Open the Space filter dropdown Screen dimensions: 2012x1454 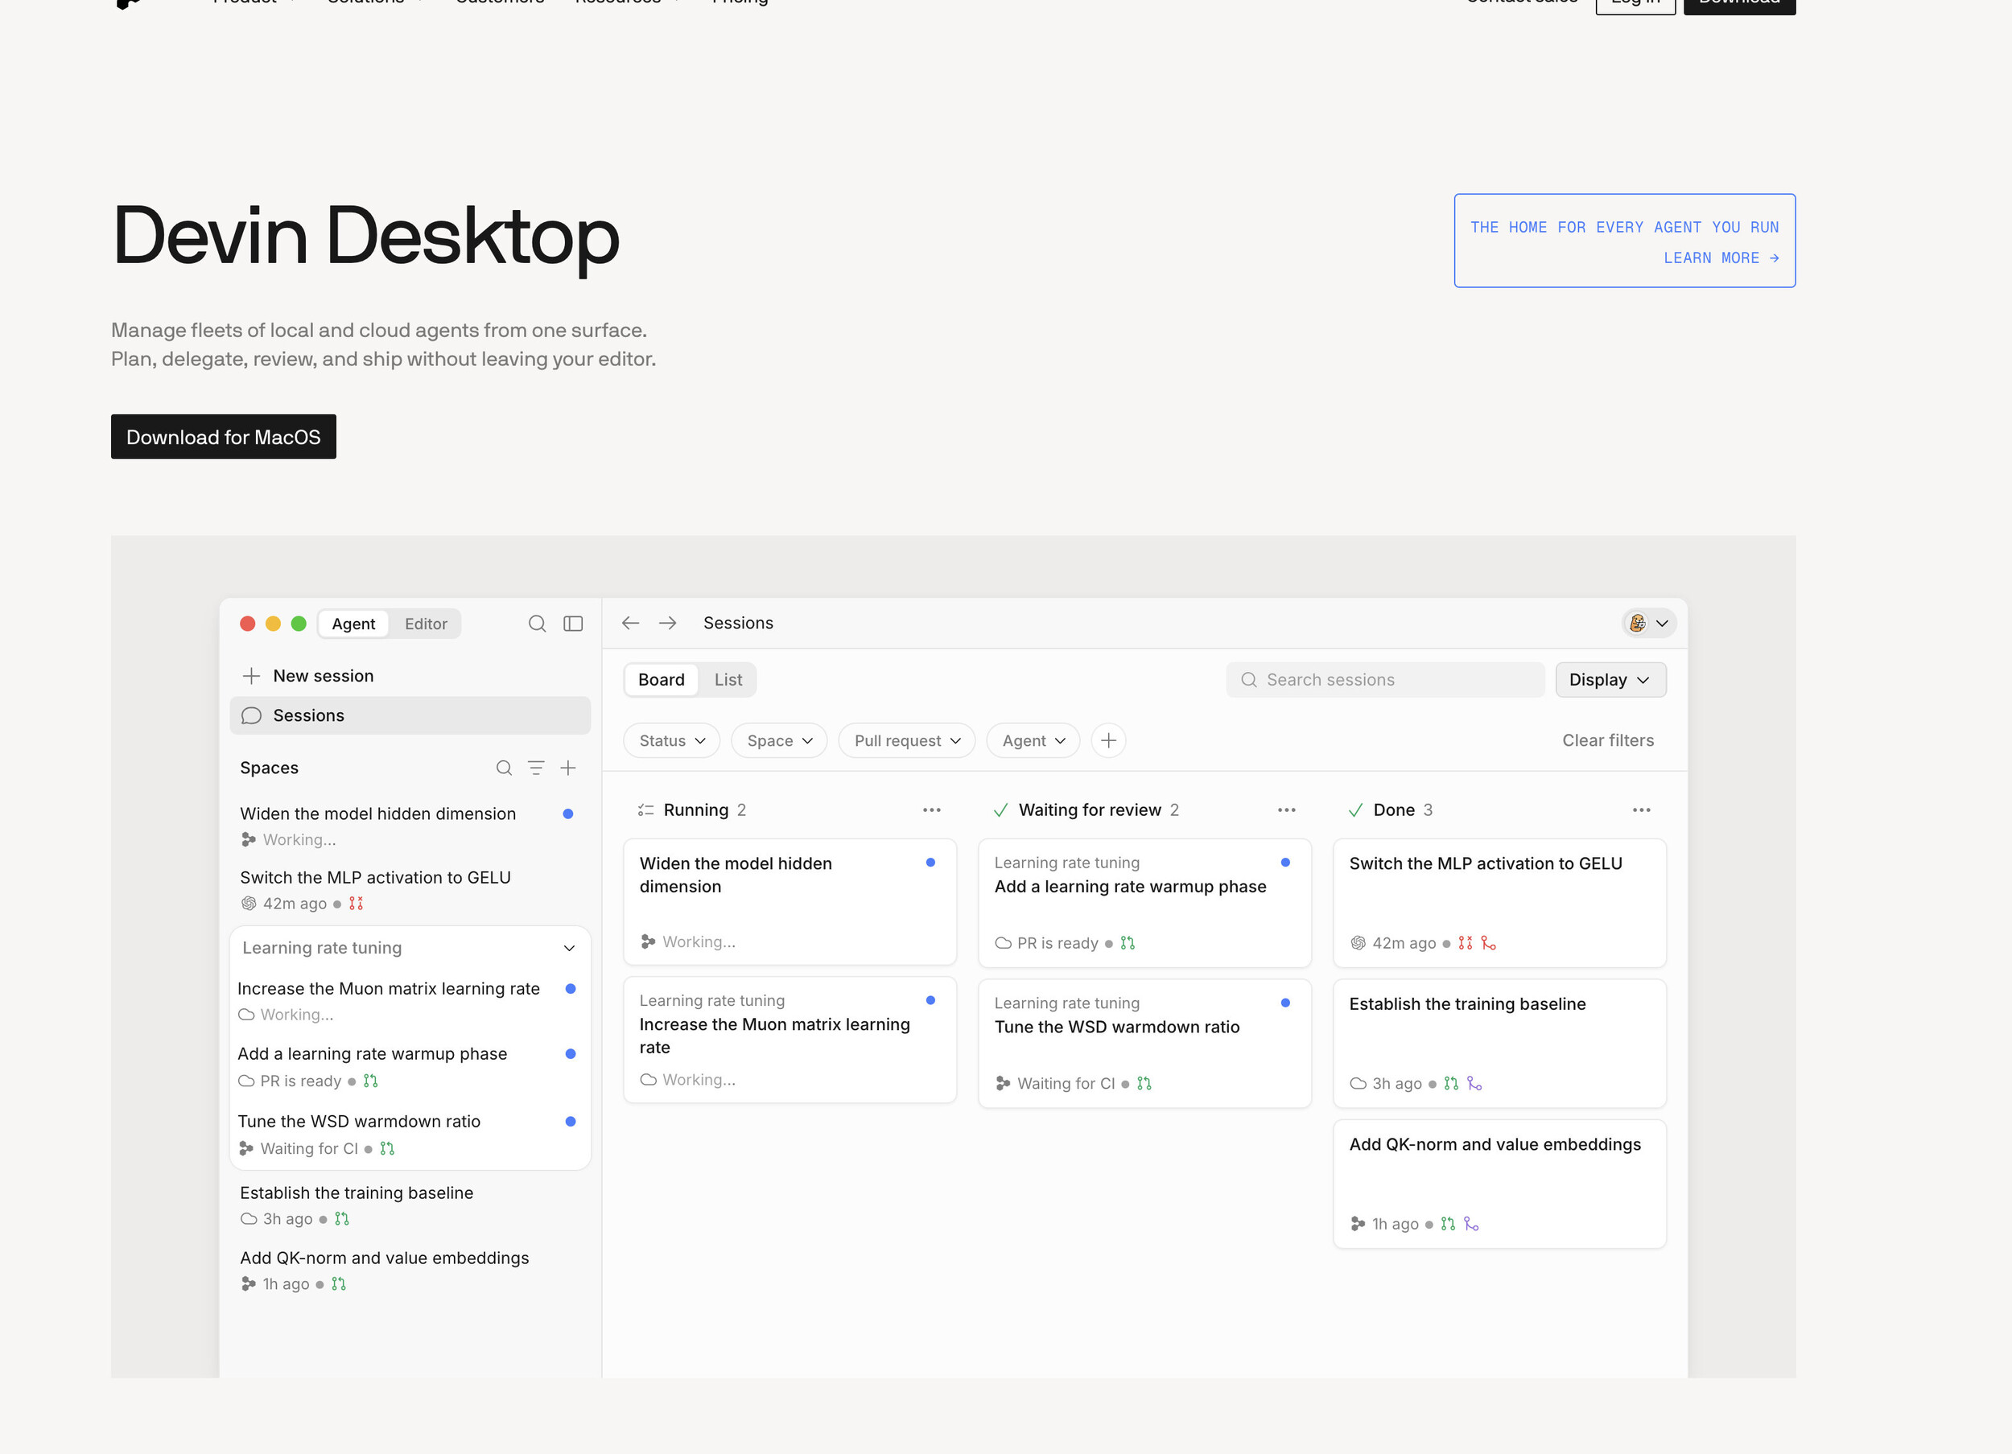pos(779,741)
